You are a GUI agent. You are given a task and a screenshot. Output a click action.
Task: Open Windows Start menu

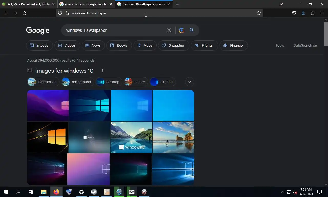[6, 192]
